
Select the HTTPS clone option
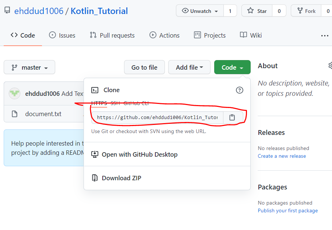pyautogui.click(x=99, y=103)
